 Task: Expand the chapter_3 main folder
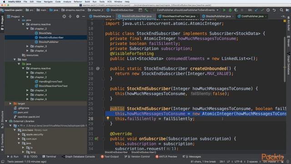pos(27,46)
